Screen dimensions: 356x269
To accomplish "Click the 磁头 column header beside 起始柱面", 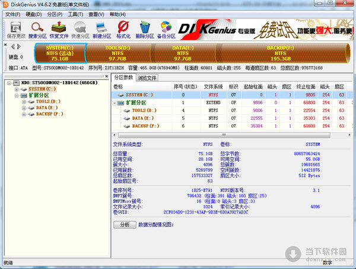I will (x=272, y=87).
